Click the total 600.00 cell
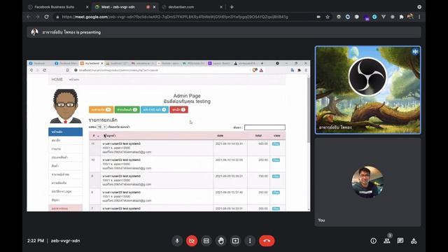448x252 pixels. coord(263,143)
